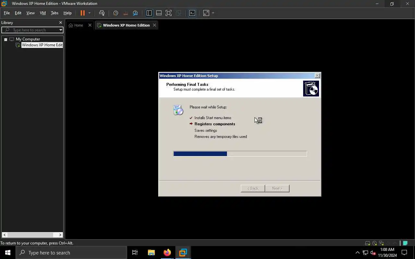
Task: Click the taskbar search box
Action: 71,253
